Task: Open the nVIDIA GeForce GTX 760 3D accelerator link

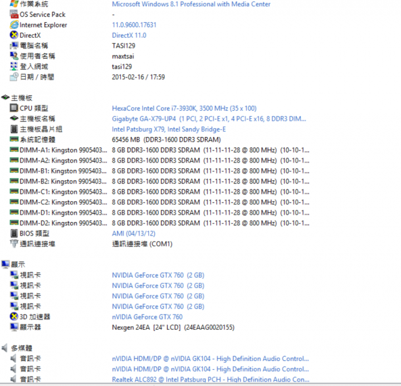Action: (147, 317)
